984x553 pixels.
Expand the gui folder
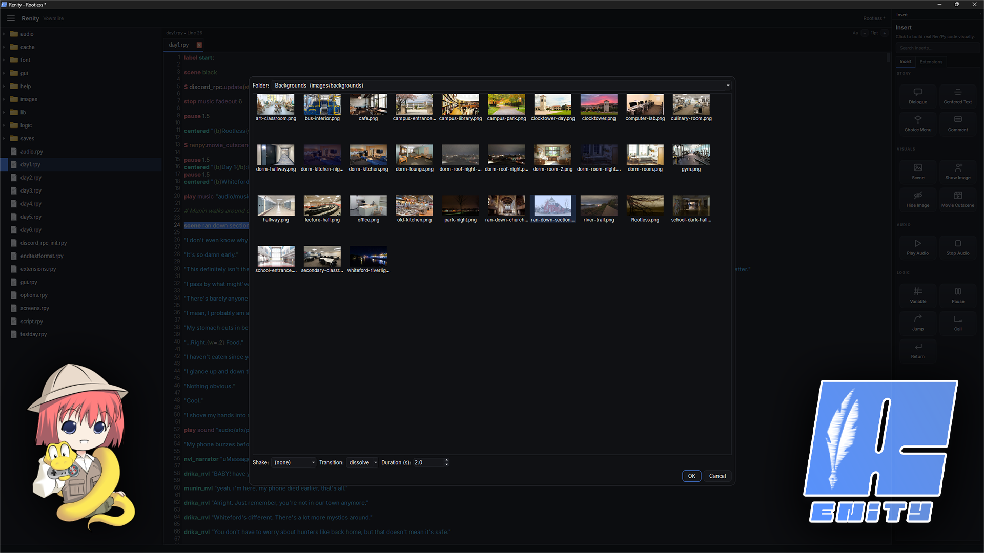pyautogui.click(x=4, y=73)
